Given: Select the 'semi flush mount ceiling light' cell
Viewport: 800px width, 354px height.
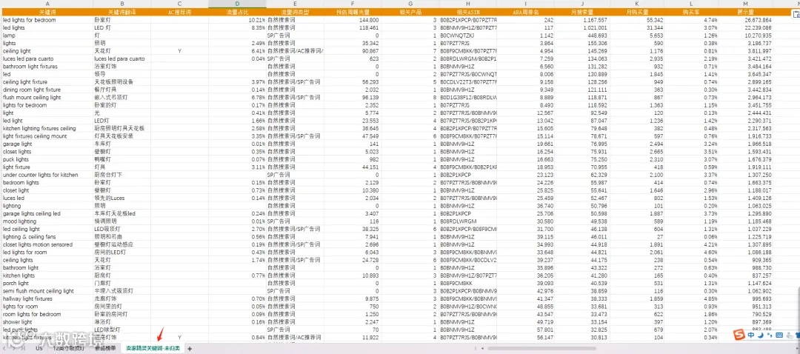Looking at the screenshot, I should tap(47, 291).
